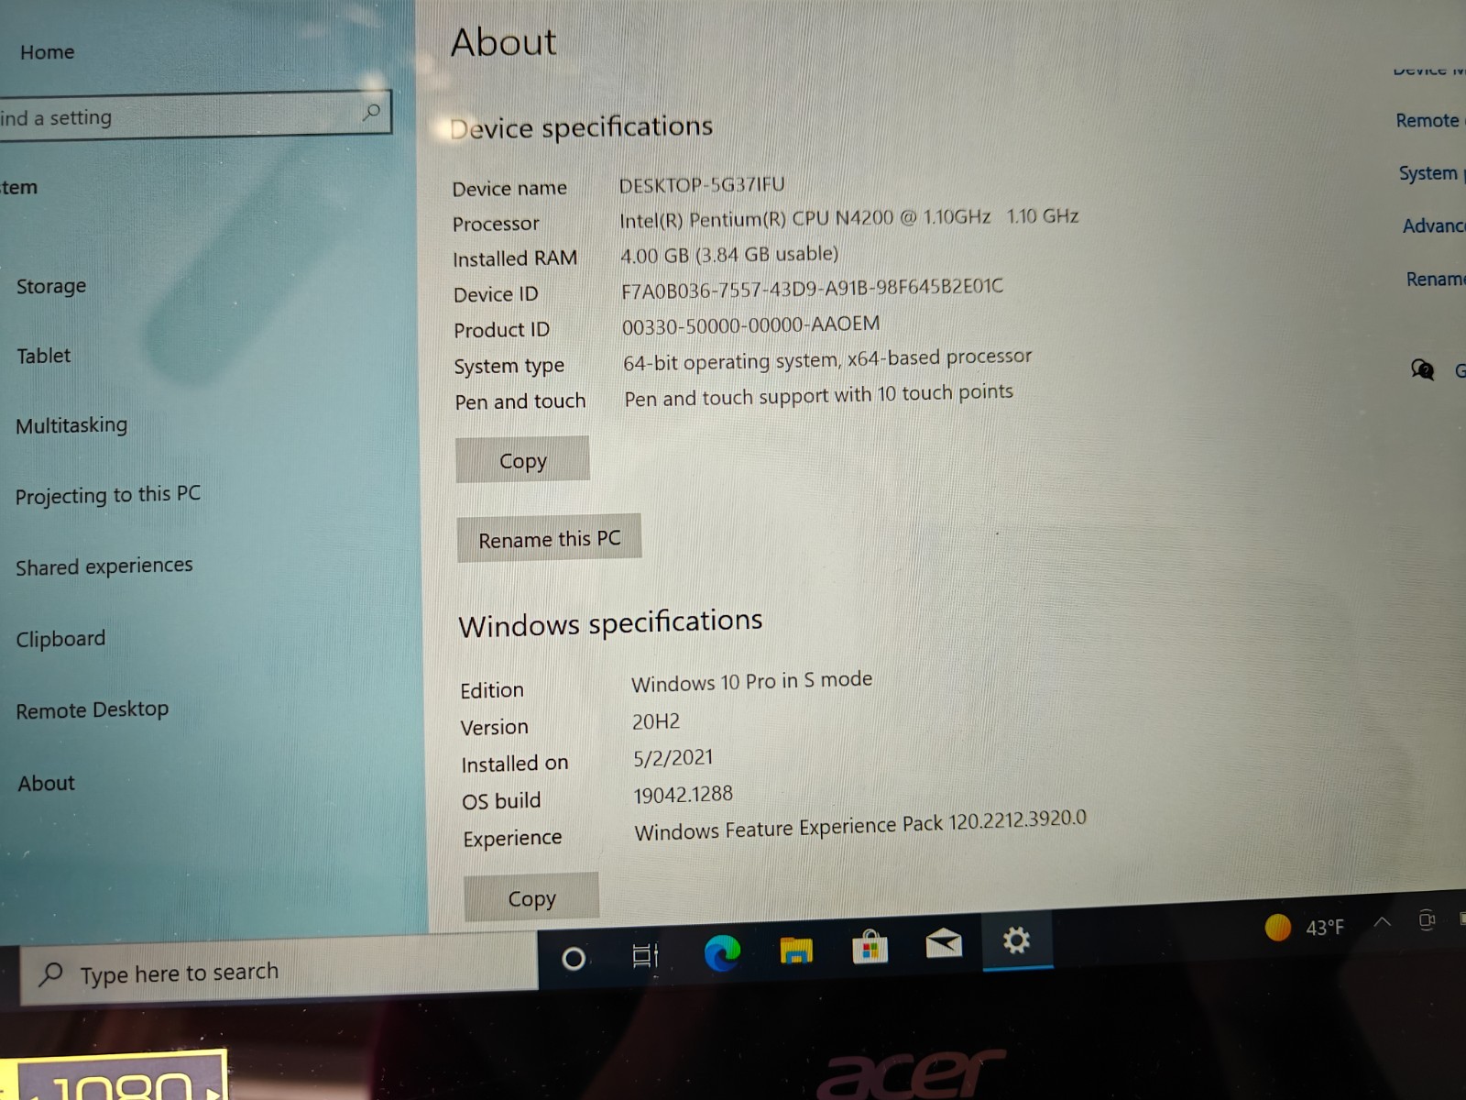Screen dimensions: 1466x1100
Task: Click OS build value 19042.1288
Action: [x=684, y=794]
